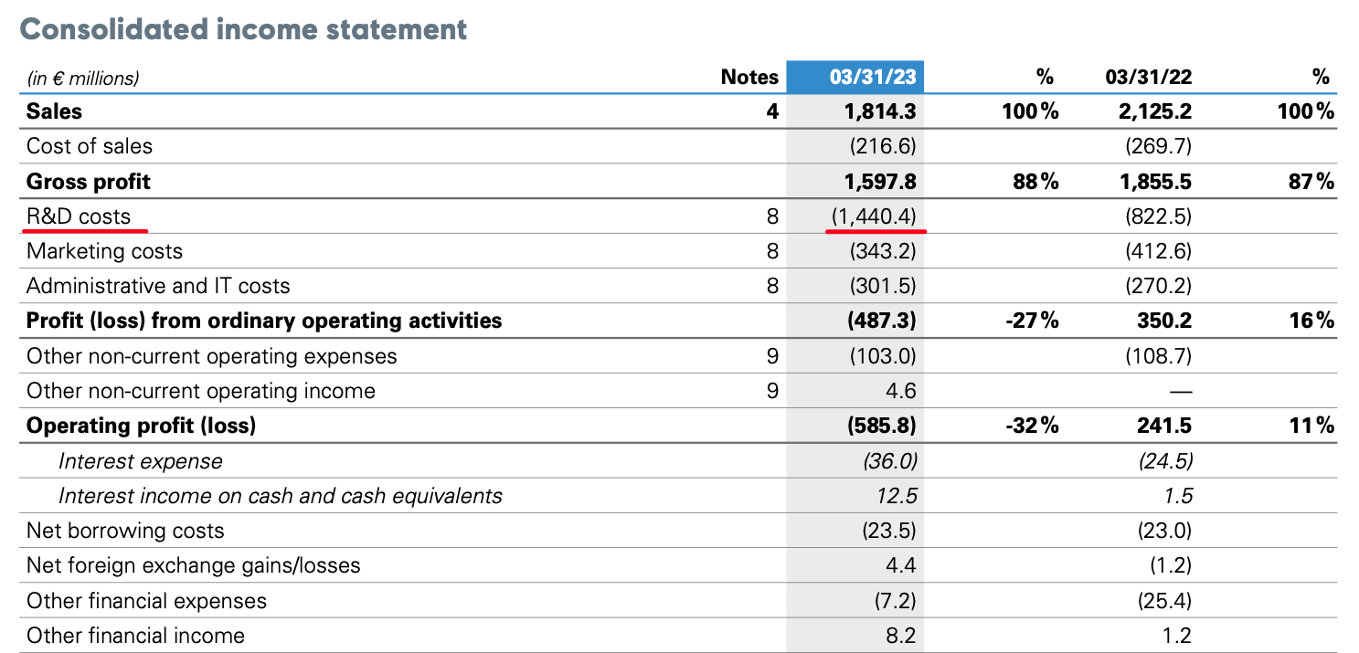Click the 'Net borrowing costs' row label
1359x653 pixels.
point(125,531)
